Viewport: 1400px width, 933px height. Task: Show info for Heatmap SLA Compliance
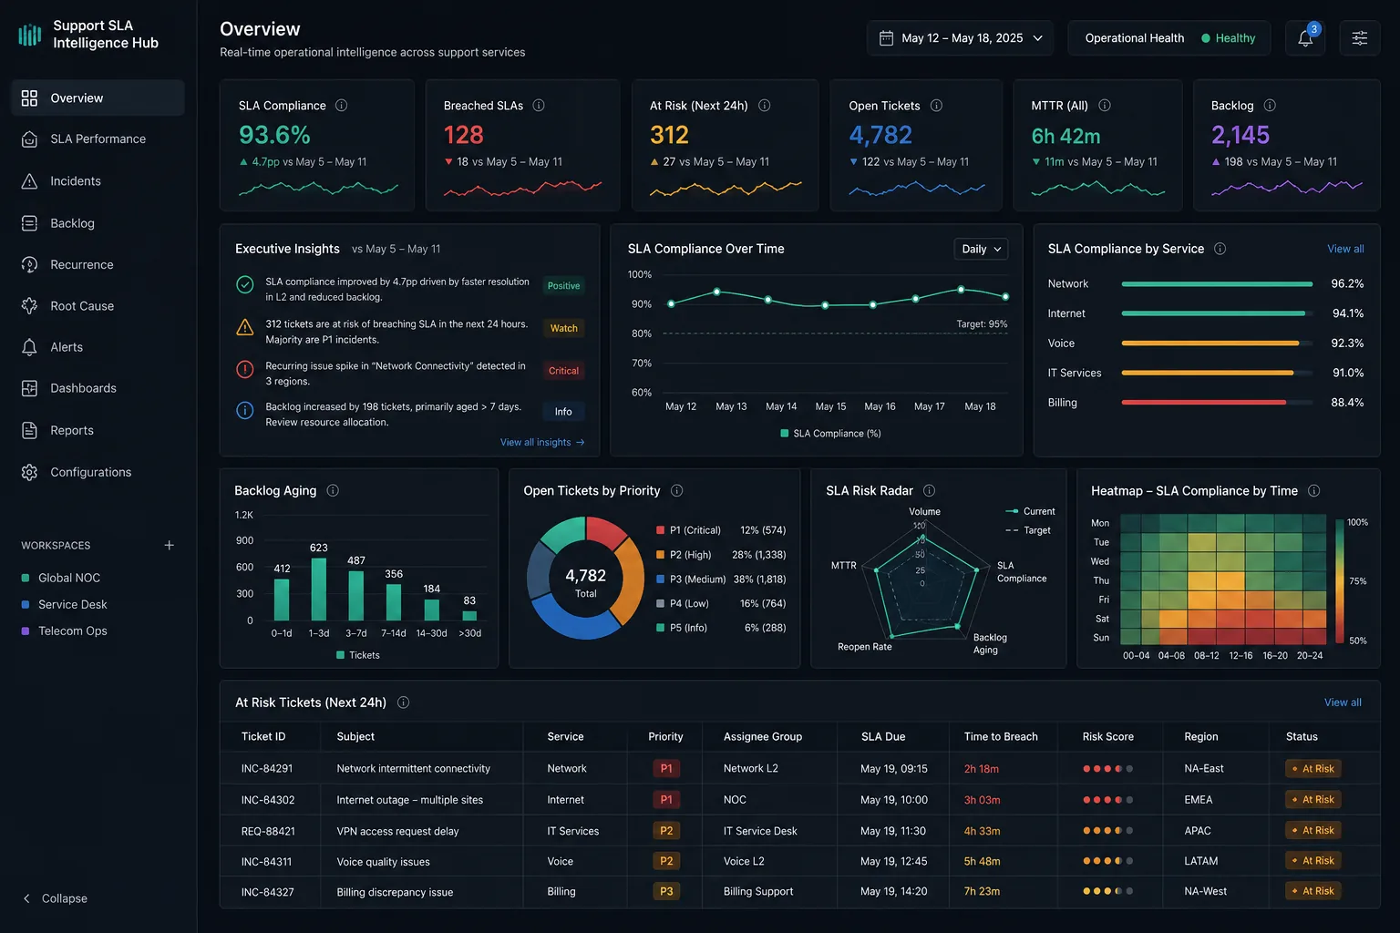(x=1313, y=490)
